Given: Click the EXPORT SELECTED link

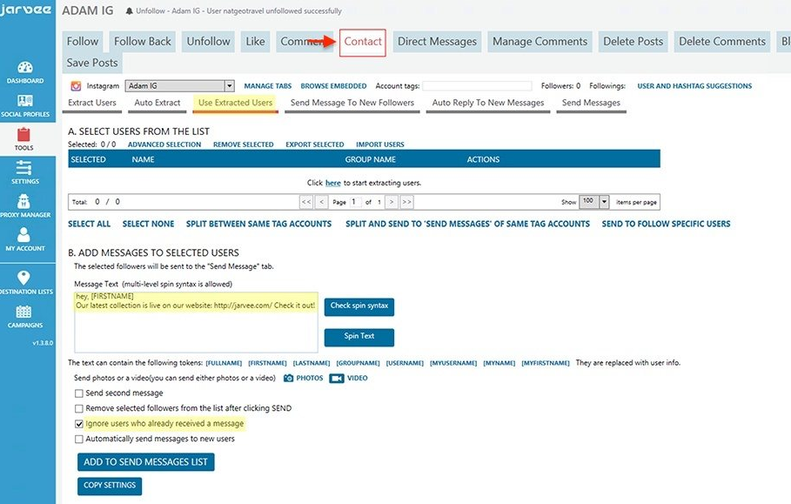Looking at the screenshot, I should (x=315, y=144).
